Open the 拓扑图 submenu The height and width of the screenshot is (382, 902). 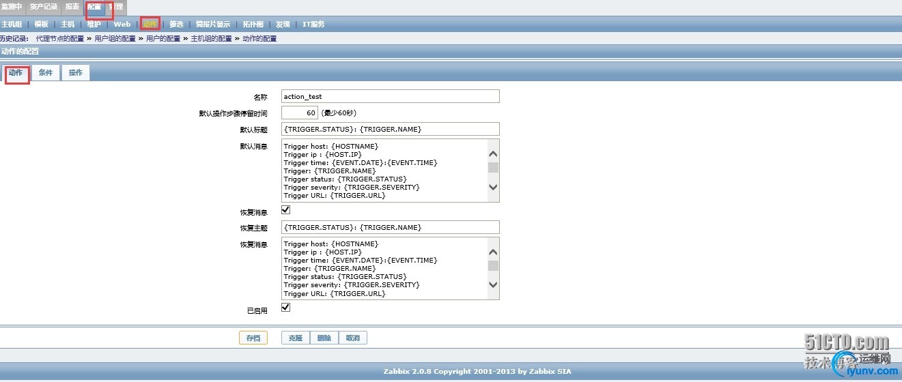[253, 24]
